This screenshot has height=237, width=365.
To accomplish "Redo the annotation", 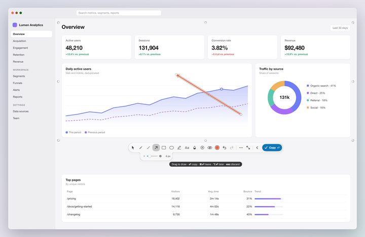I will [232, 148].
